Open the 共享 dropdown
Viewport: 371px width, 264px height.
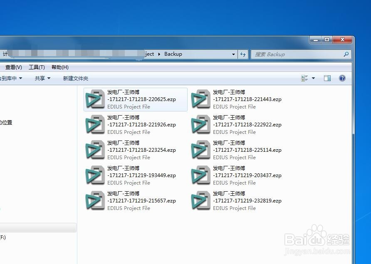42,78
